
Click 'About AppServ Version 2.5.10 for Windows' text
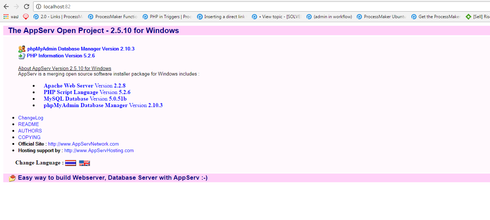coord(65,68)
